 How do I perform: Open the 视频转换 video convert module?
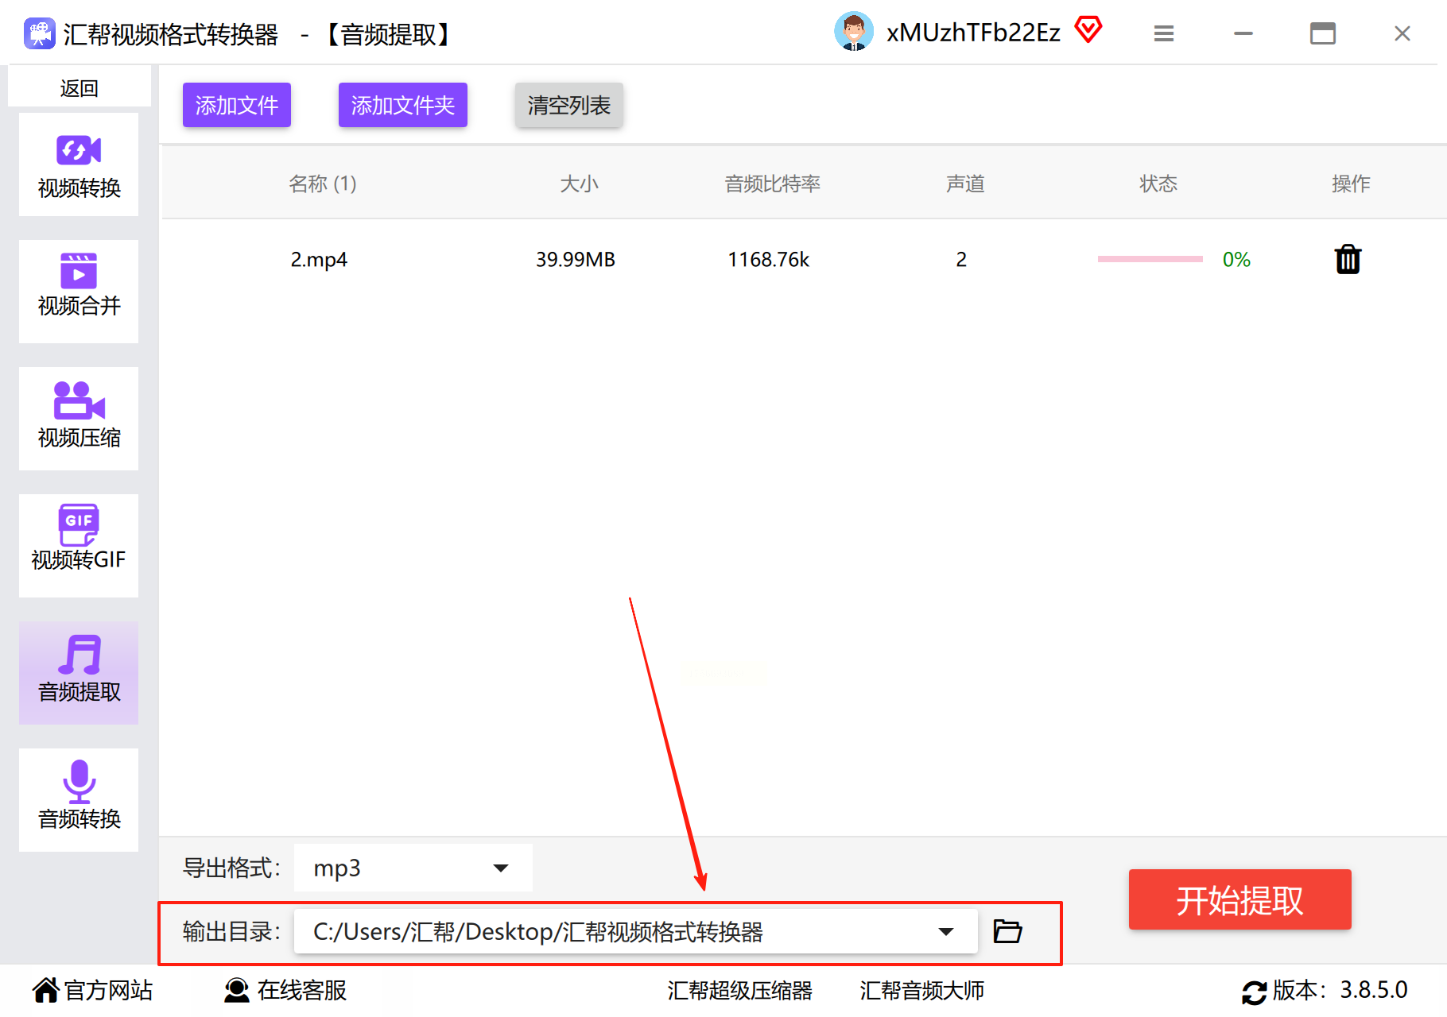pyautogui.click(x=79, y=164)
